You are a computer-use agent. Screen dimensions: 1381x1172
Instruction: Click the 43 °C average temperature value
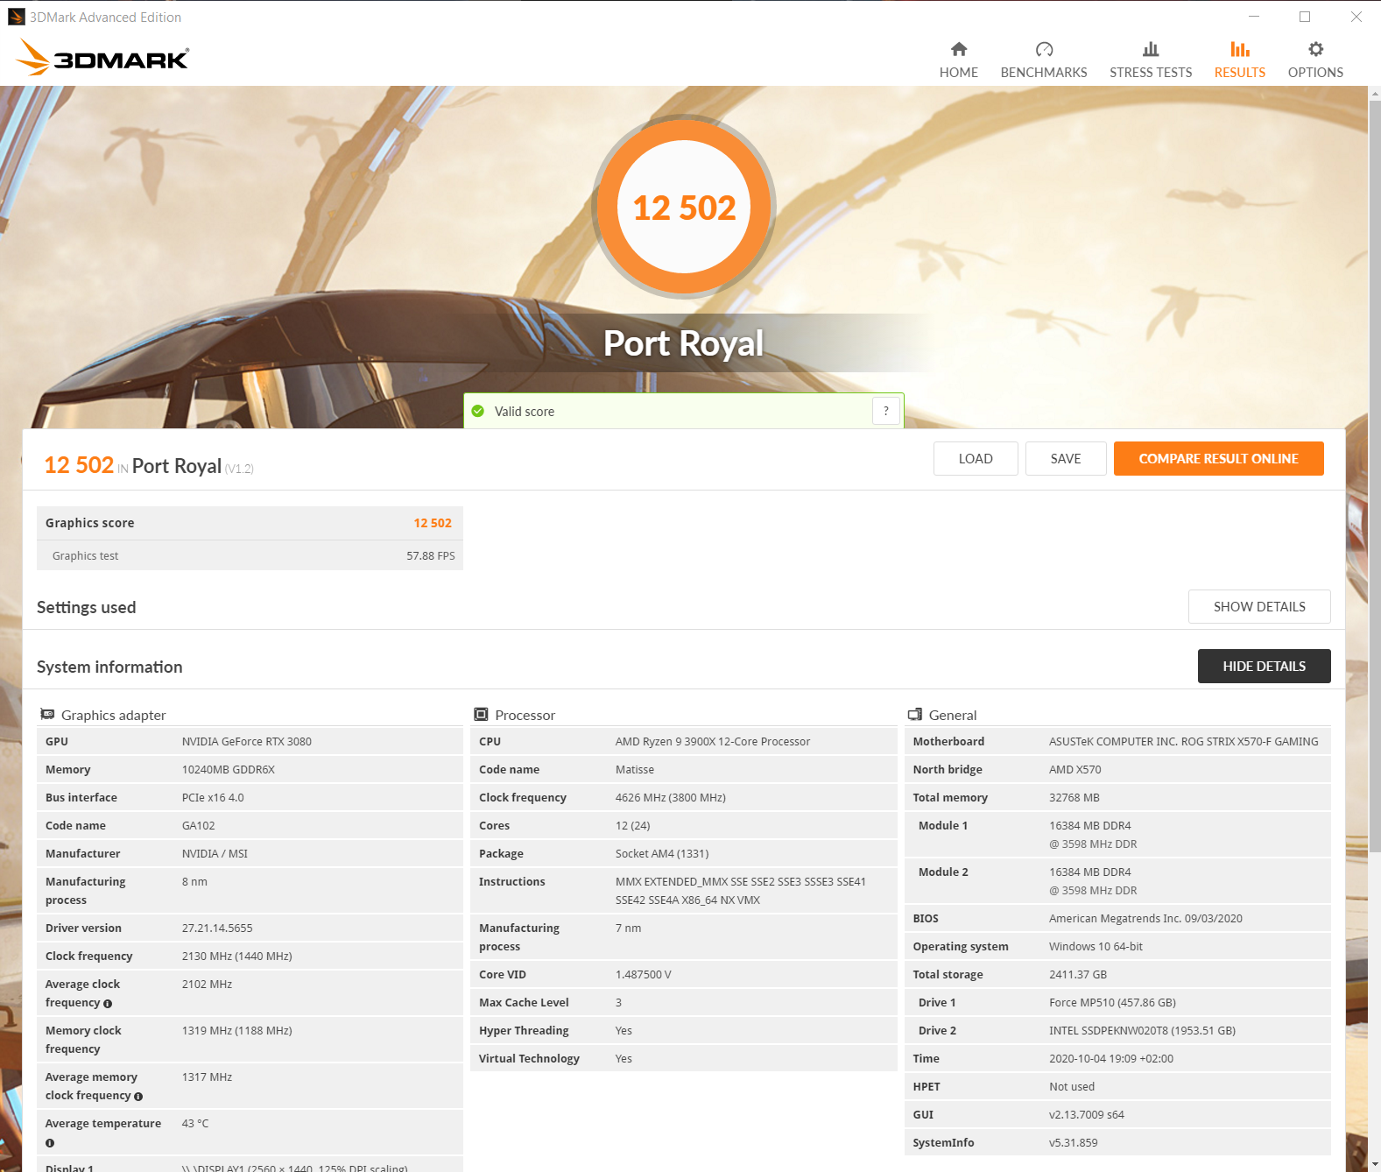click(195, 1123)
